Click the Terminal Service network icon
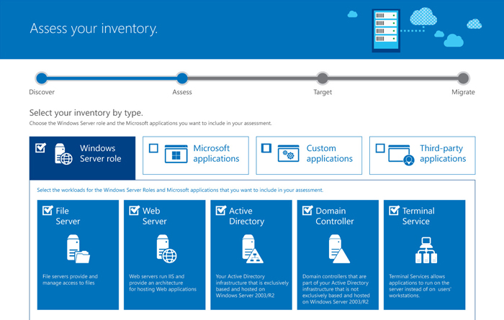The height and width of the screenshot is (320, 504). [426, 250]
